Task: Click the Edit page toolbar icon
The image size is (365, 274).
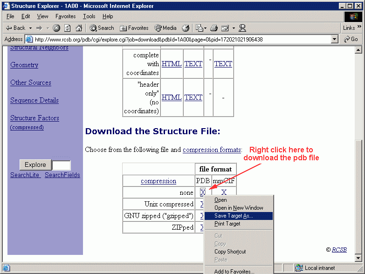Action: click(225, 28)
